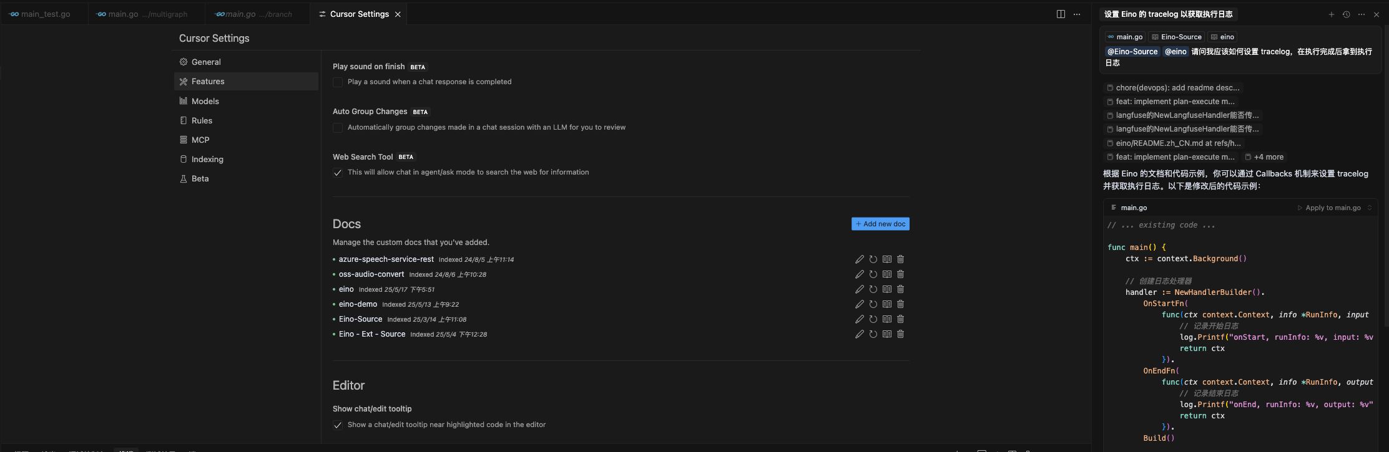Click the chat title tab 设置 Eino 的 tracelog
Viewport: 1389px width, 452px height.
coord(1168,14)
